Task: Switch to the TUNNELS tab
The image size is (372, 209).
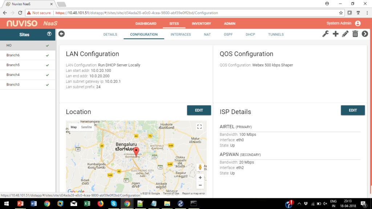Action: (276, 34)
